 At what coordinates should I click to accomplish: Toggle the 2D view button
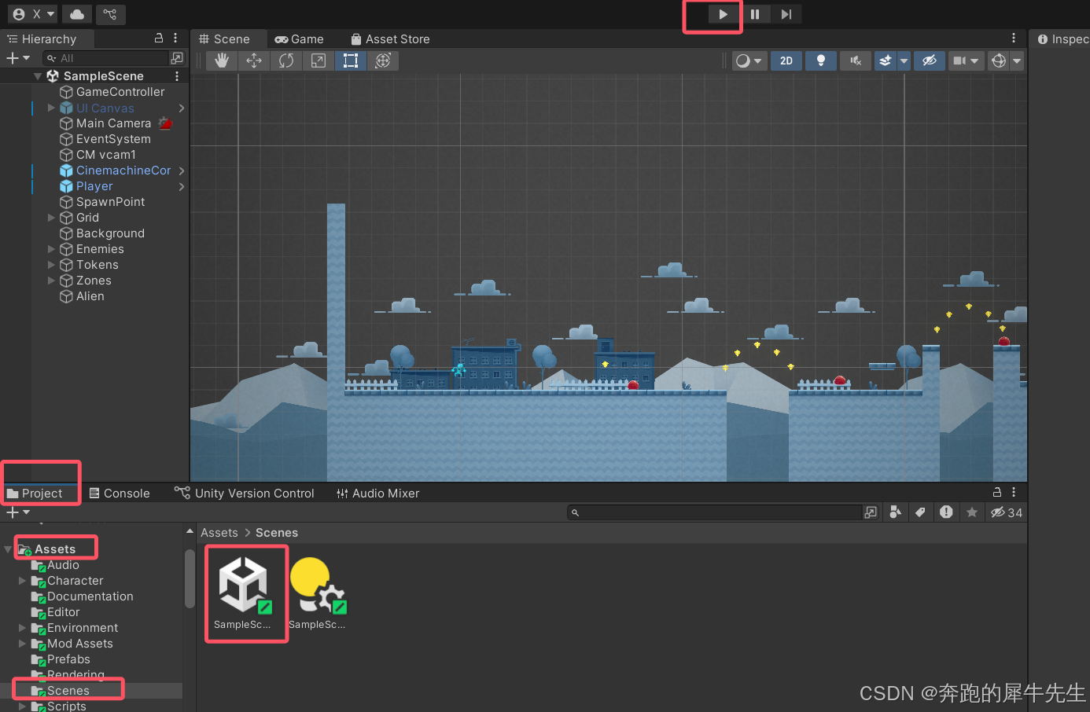[786, 61]
